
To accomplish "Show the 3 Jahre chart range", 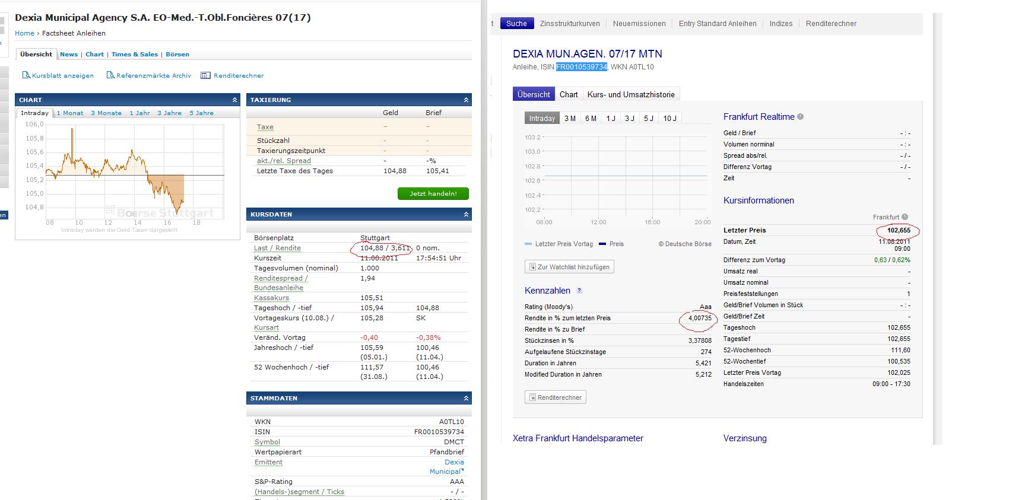I will tap(169, 113).
